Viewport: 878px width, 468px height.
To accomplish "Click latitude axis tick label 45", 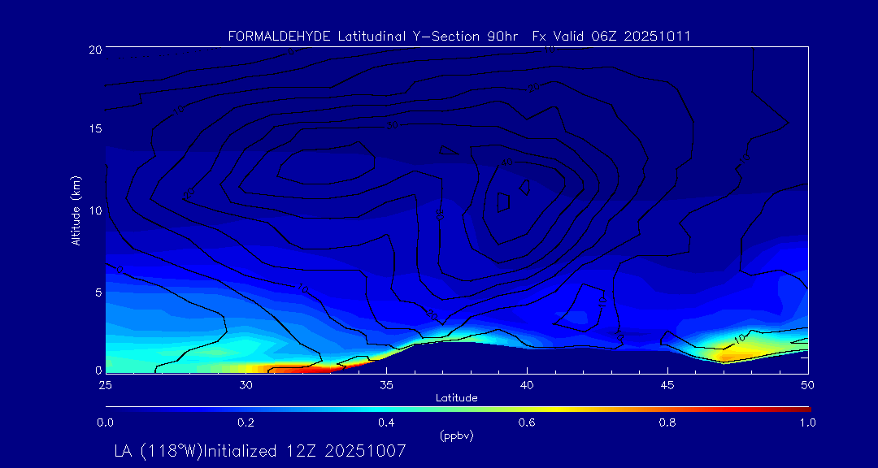I will [x=667, y=385].
